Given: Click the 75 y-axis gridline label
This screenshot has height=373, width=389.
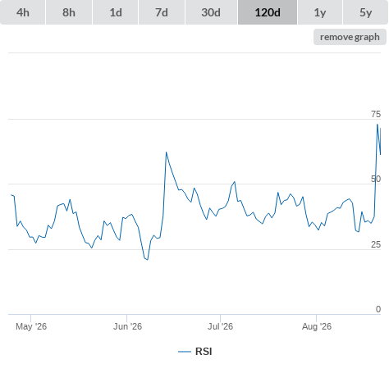Looking at the screenshot, I should [x=376, y=114].
